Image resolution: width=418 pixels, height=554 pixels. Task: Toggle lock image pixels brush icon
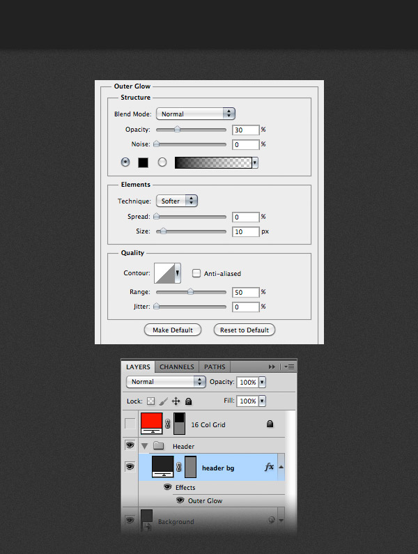coord(163,401)
